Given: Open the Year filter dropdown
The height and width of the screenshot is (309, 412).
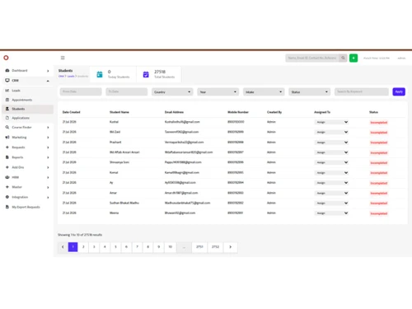Looking at the screenshot, I should [218, 91].
